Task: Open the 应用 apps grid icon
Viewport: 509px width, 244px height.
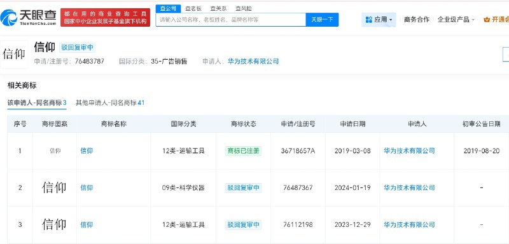Action: (x=369, y=20)
